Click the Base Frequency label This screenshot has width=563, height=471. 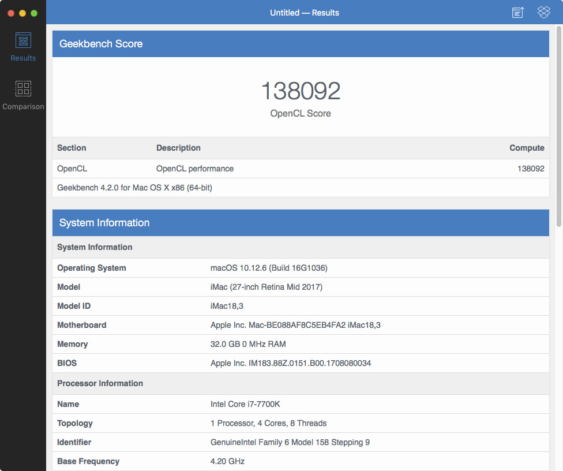coord(88,461)
